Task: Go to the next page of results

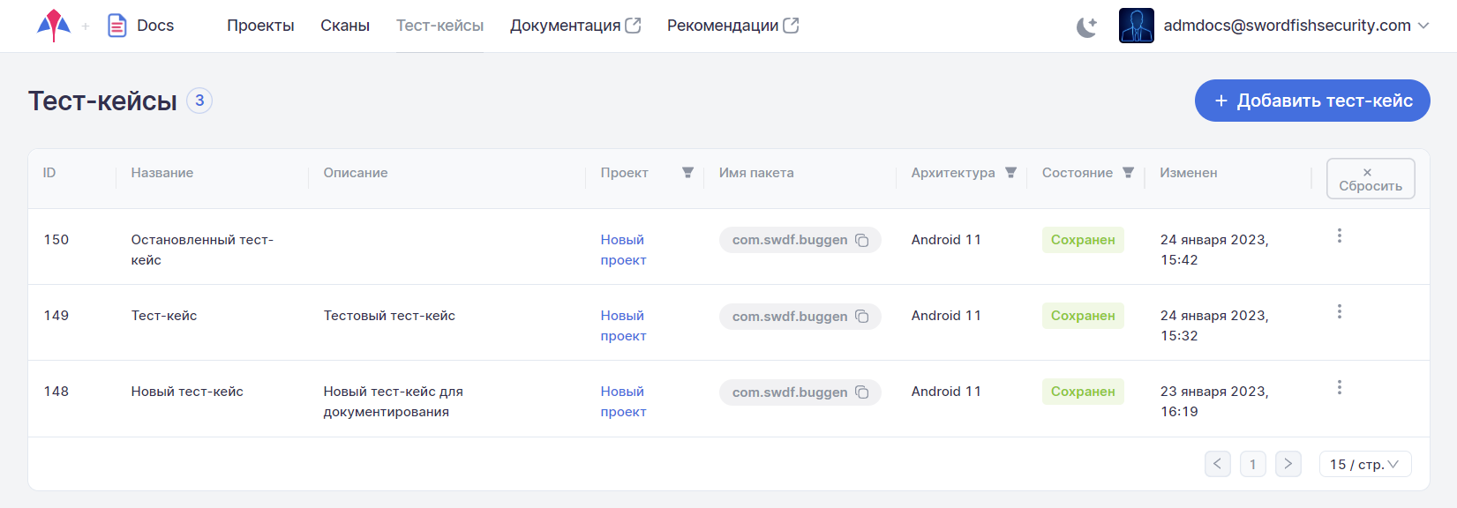Action: click(x=1288, y=464)
